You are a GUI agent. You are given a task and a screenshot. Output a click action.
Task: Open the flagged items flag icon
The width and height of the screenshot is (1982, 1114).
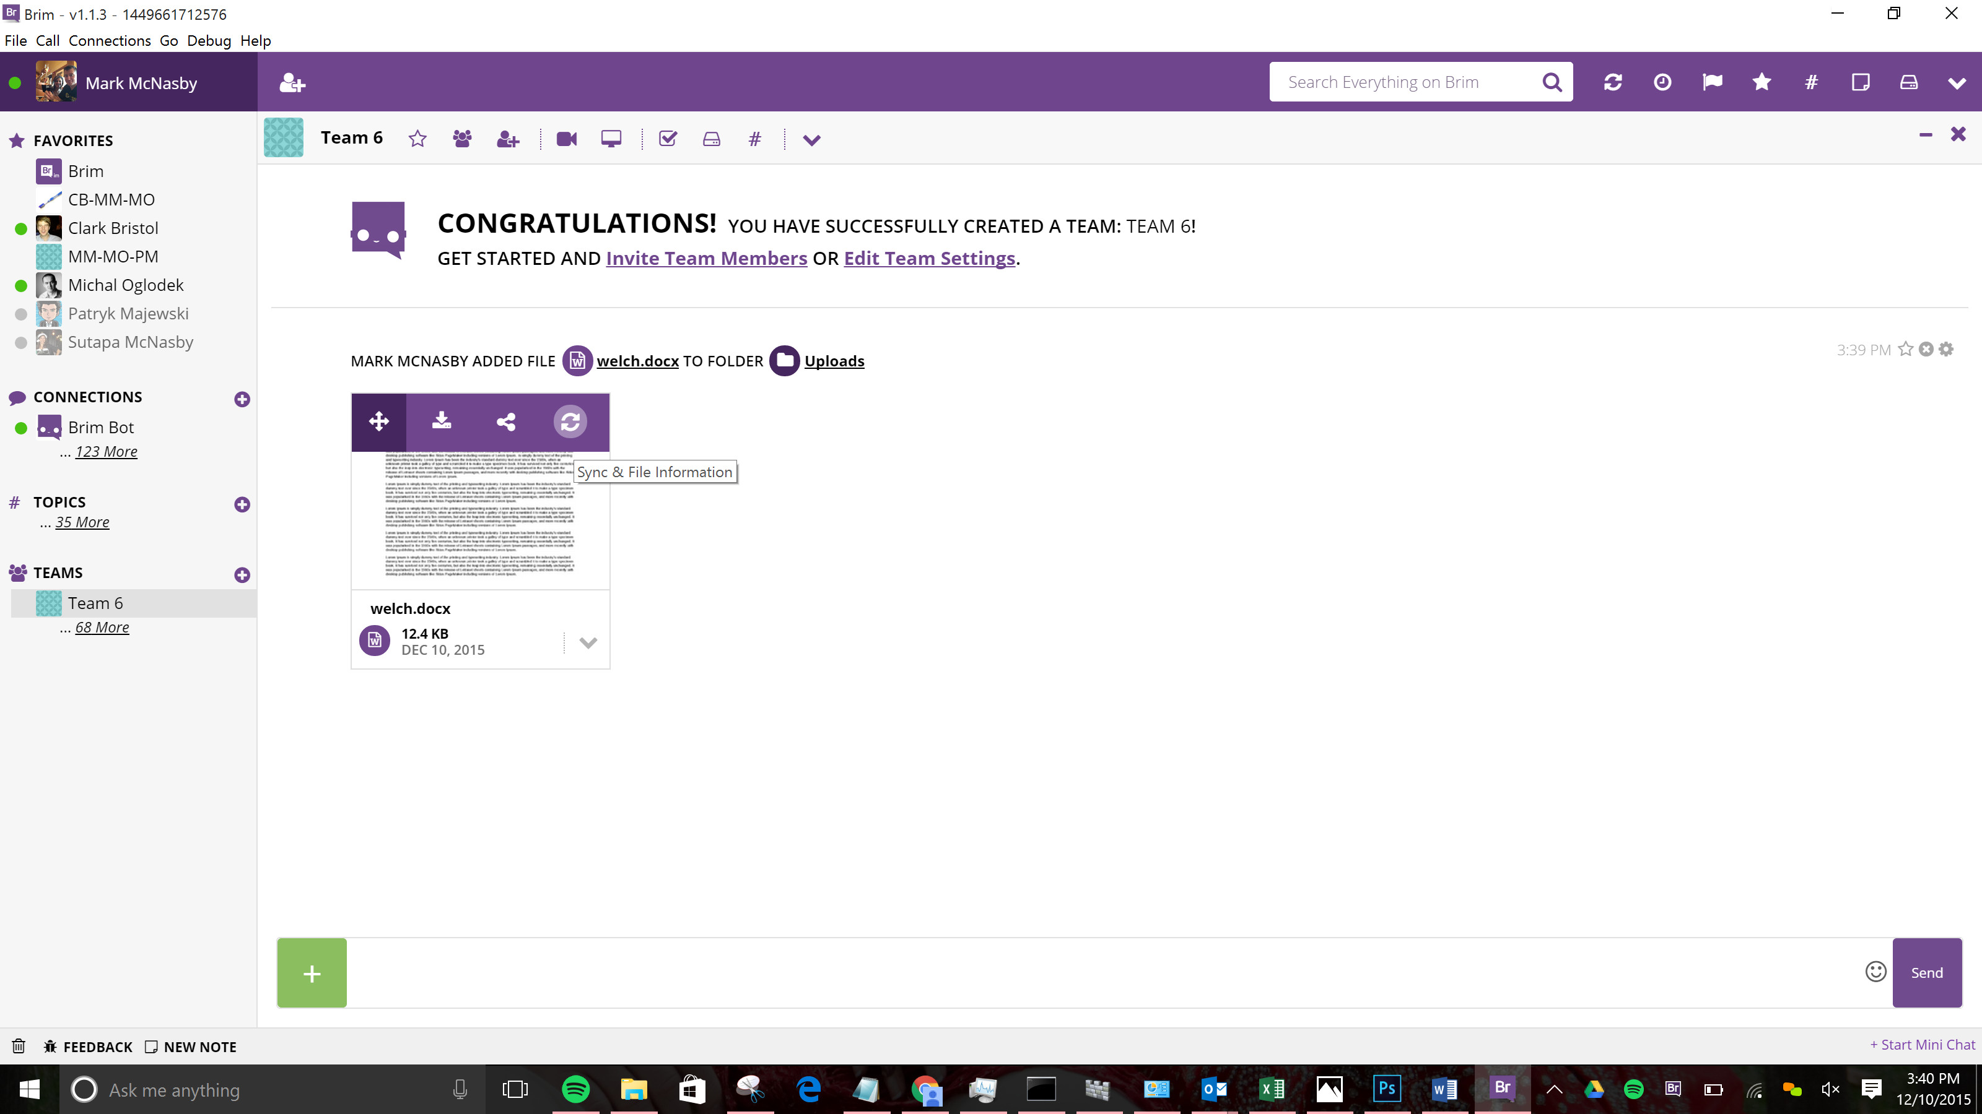click(x=1712, y=82)
